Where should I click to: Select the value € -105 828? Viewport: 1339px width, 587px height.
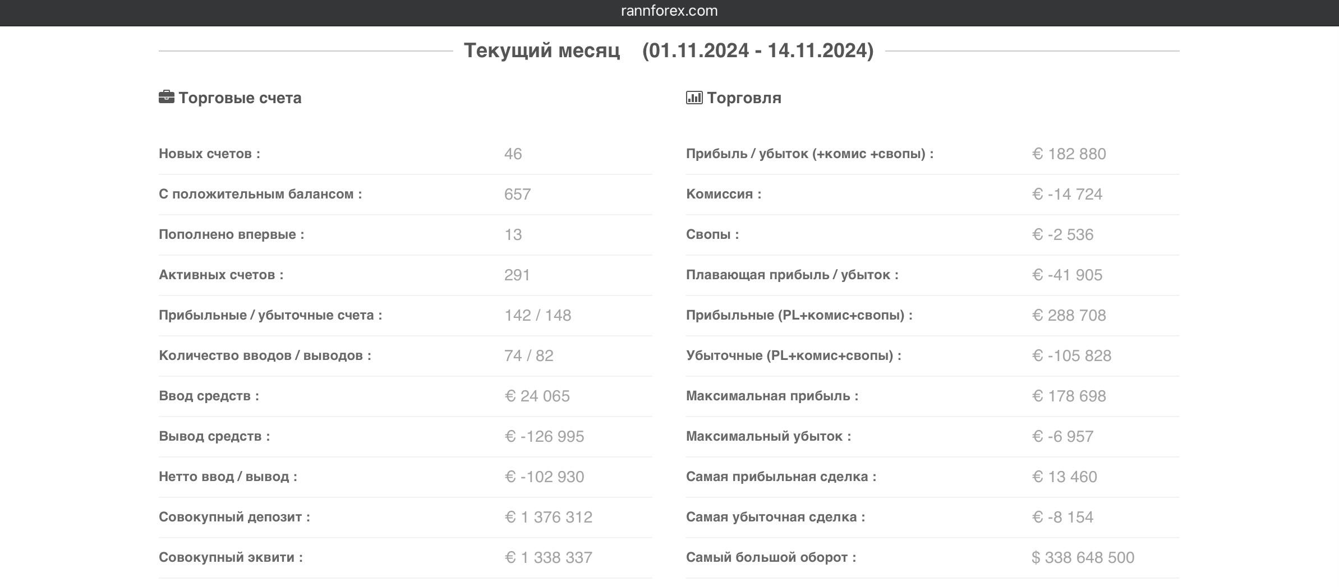1071,355
